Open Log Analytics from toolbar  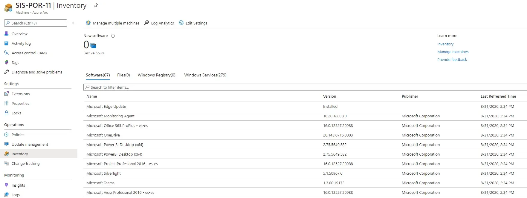pyautogui.click(x=159, y=23)
